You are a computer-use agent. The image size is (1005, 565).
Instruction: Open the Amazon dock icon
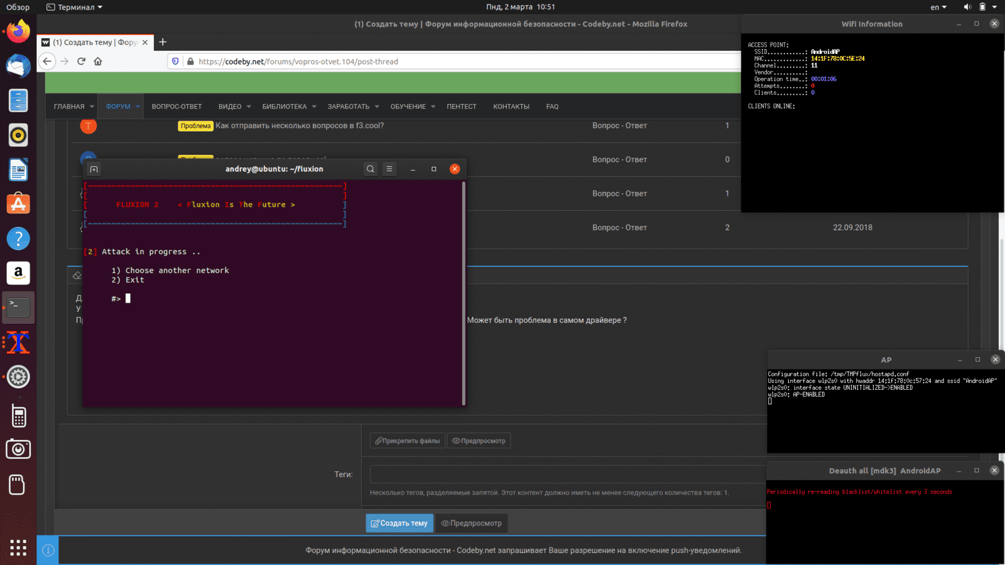[18, 273]
